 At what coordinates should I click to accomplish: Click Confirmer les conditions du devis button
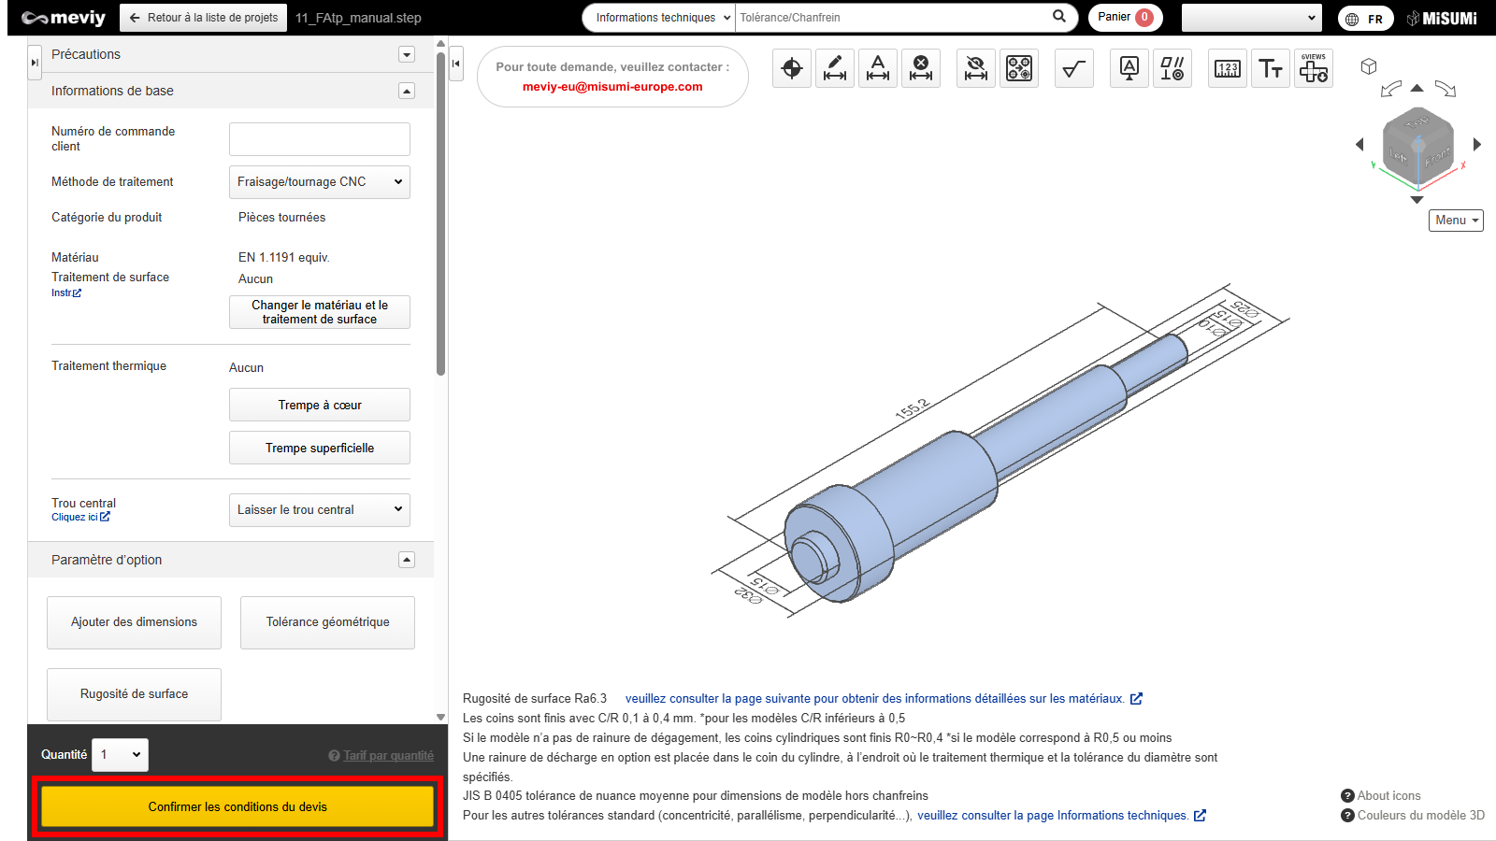coord(237,806)
